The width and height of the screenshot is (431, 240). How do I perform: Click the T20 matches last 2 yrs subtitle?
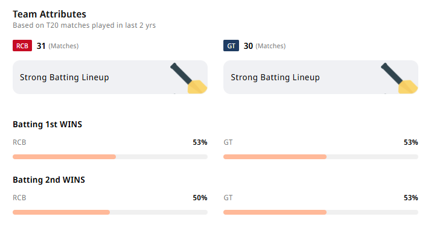tap(84, 25)
